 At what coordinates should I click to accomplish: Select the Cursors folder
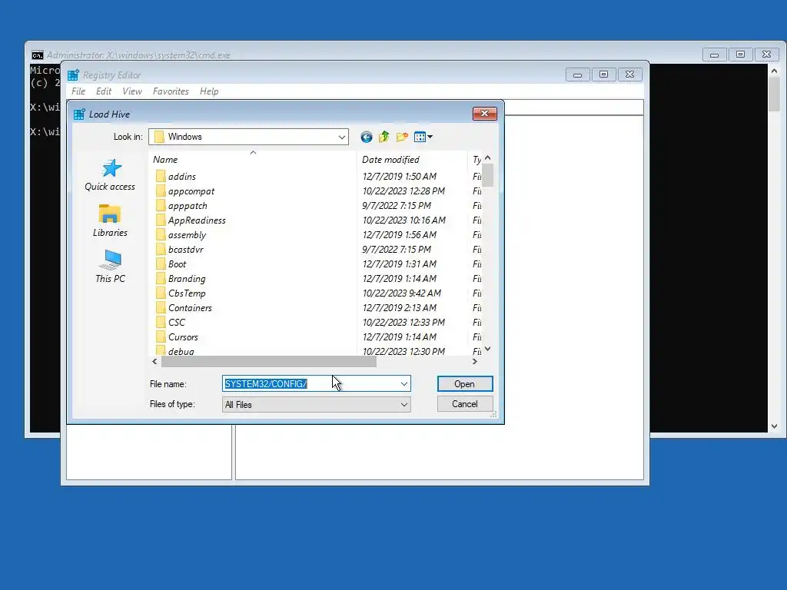tap(183, 336)
